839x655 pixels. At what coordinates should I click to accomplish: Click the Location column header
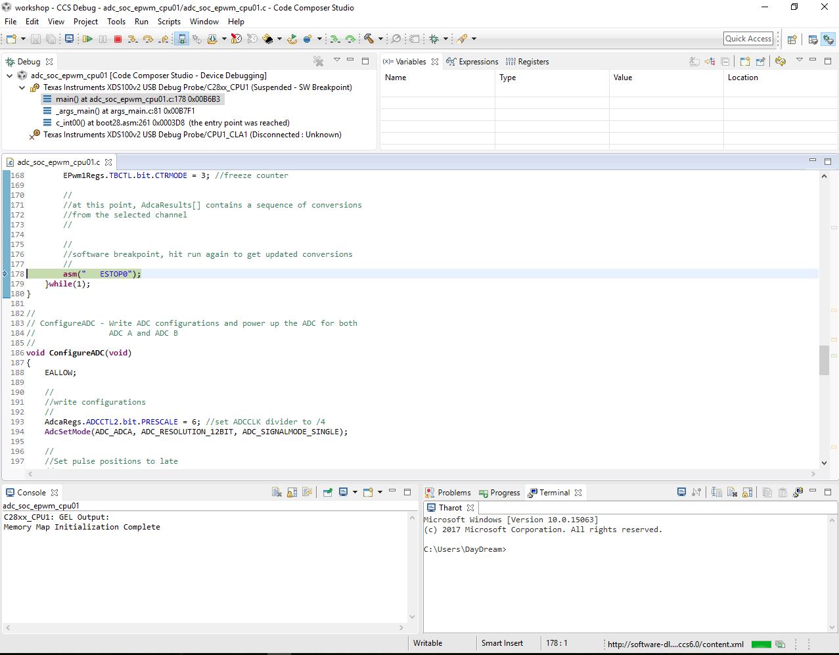[781, 78]
